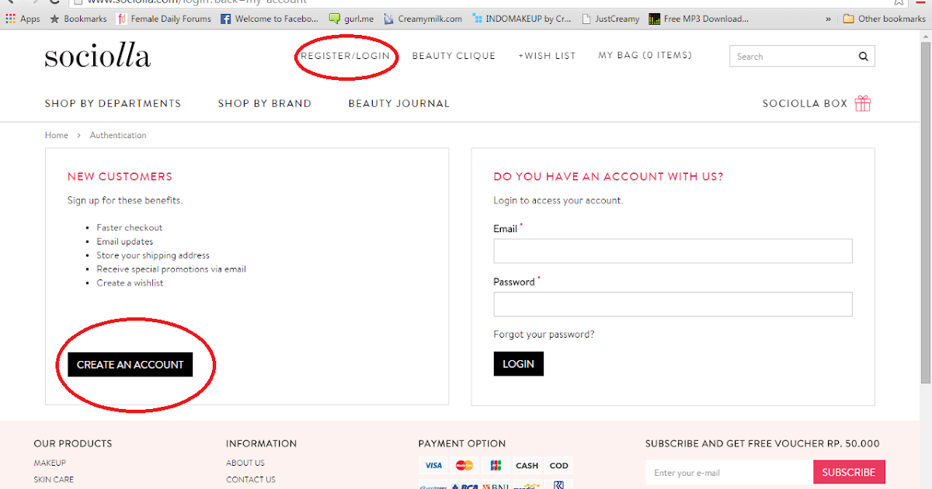Screen dimensions: 932x489
Task: Click the Sociolla logo
Action: click(97, 57)
